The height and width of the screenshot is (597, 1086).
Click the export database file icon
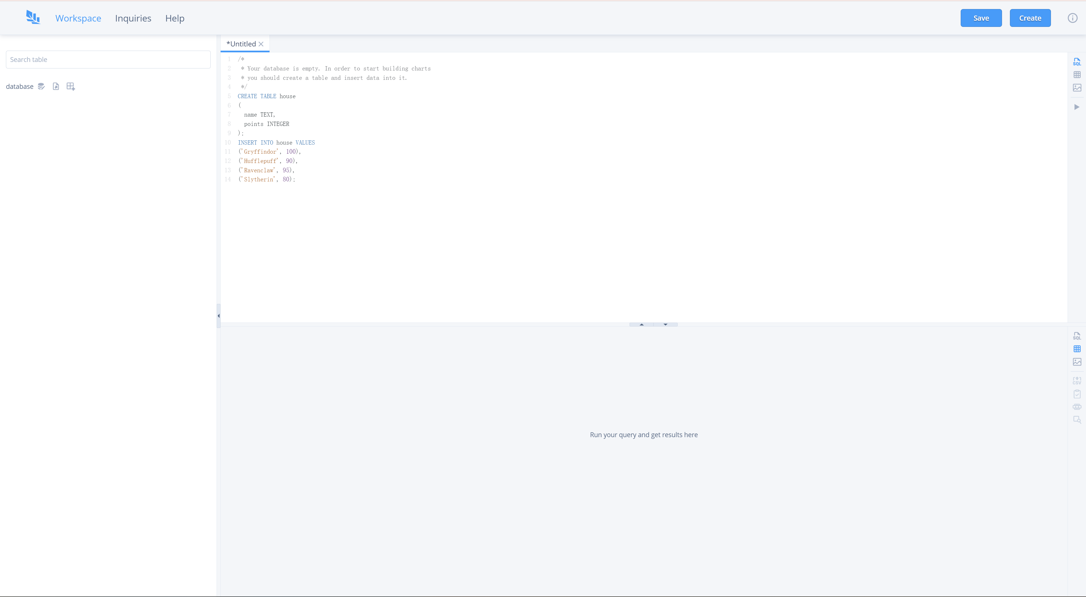[56, 87]
